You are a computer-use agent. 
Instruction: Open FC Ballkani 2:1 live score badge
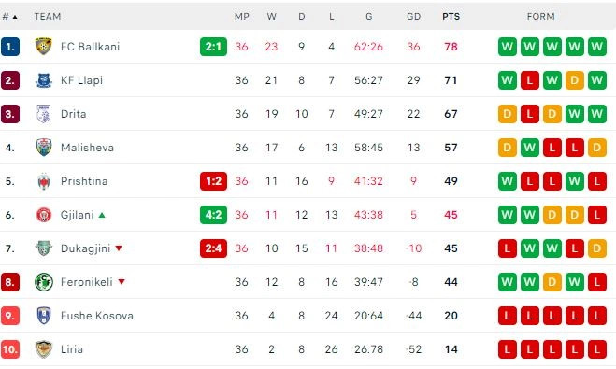click(x=213, y=47)
